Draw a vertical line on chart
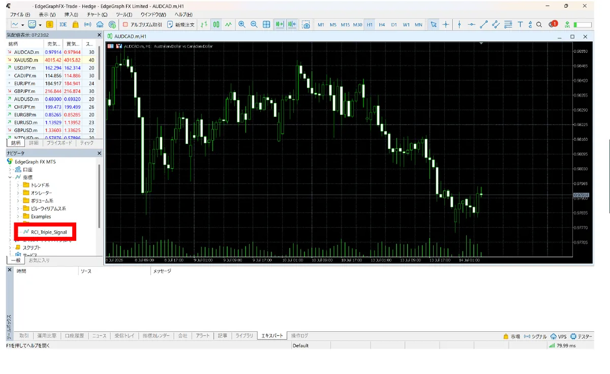The image size is (610, 374). click(x=459, y=24)
